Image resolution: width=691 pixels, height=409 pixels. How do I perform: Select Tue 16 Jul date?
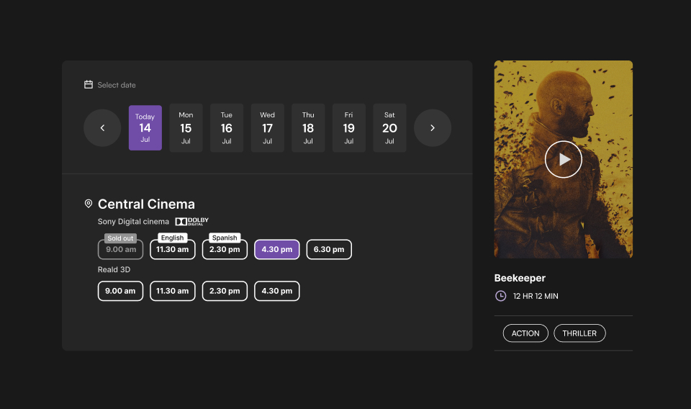(227, 128)
